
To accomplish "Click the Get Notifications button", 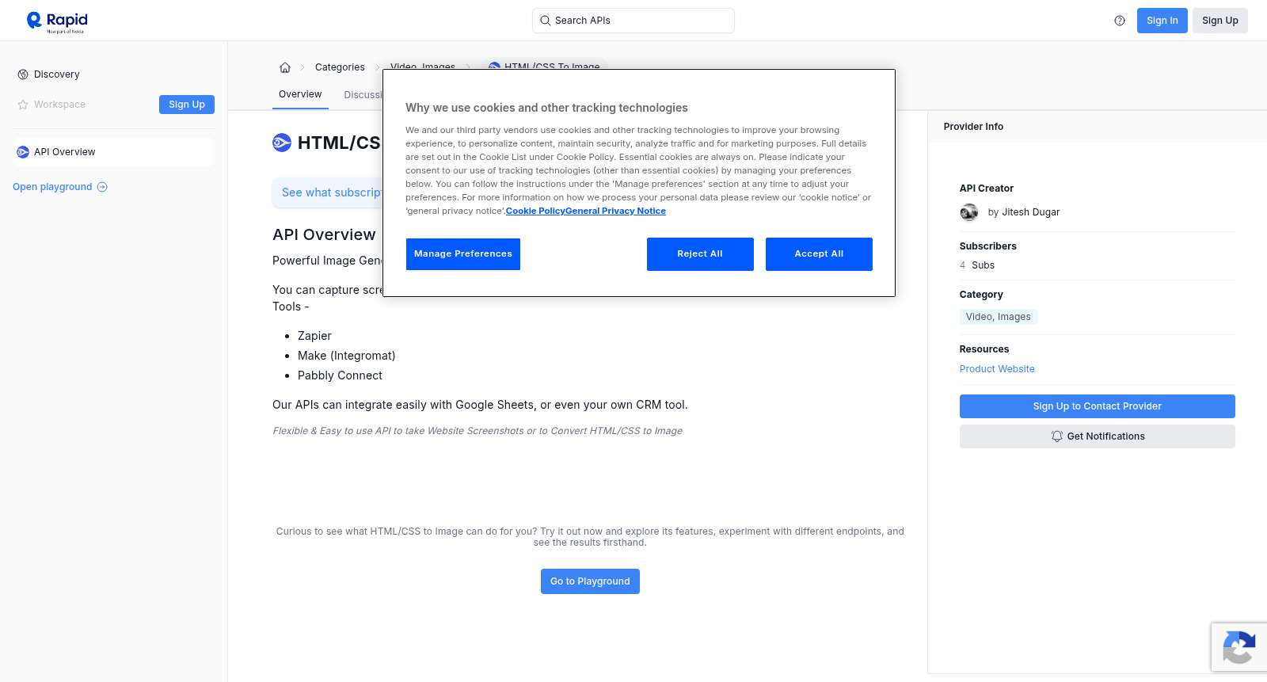I will (x=1098, y=436).
